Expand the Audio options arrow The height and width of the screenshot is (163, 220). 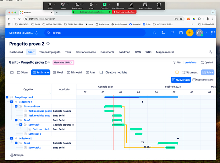55,4
